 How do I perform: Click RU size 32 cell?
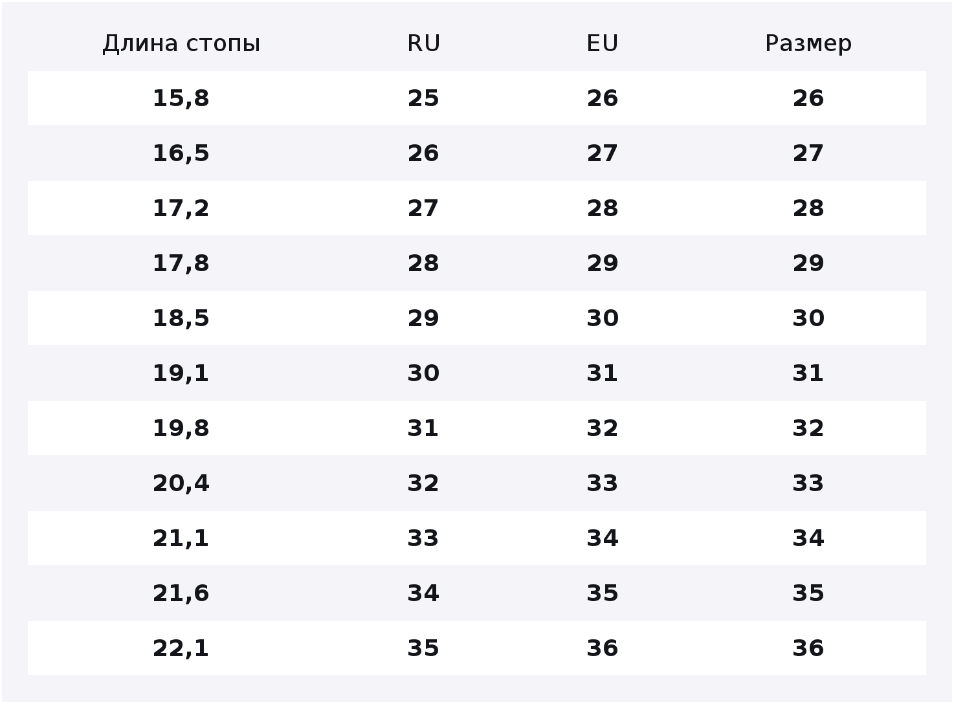point(423,483)
